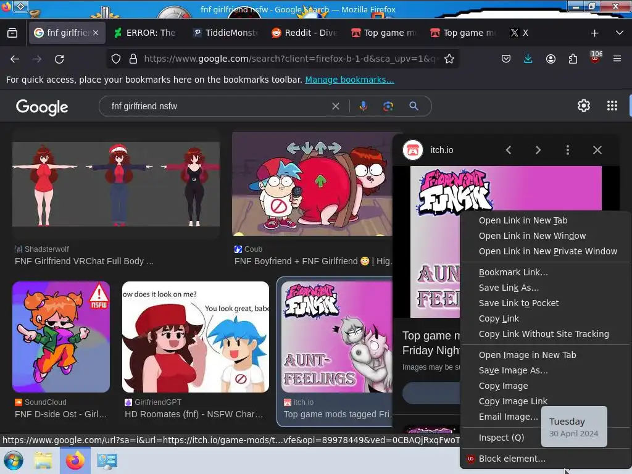This screenshot has height=474, width=632.
Task: Show next image in itch.io preview panel
Action: [x=538, y=150]
